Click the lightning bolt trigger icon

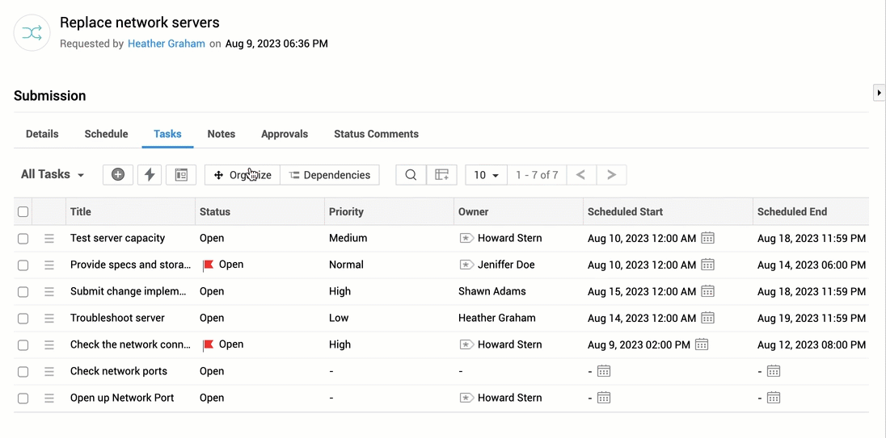[x=150, y=175]
